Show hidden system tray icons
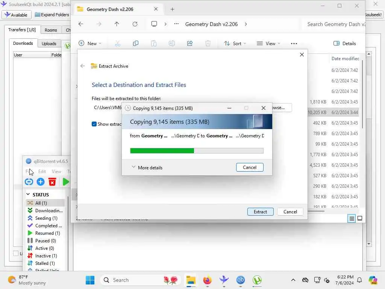Screen dimensions: 385x289 click(x=293, y=280)
